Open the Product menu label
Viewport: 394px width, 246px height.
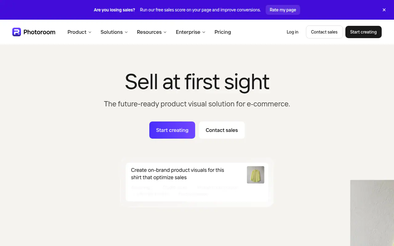[77, 32]
